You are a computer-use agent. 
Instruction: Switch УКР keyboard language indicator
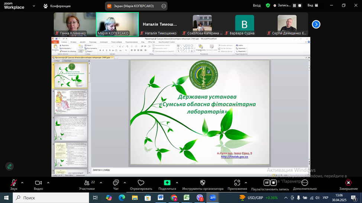(325, 198)
